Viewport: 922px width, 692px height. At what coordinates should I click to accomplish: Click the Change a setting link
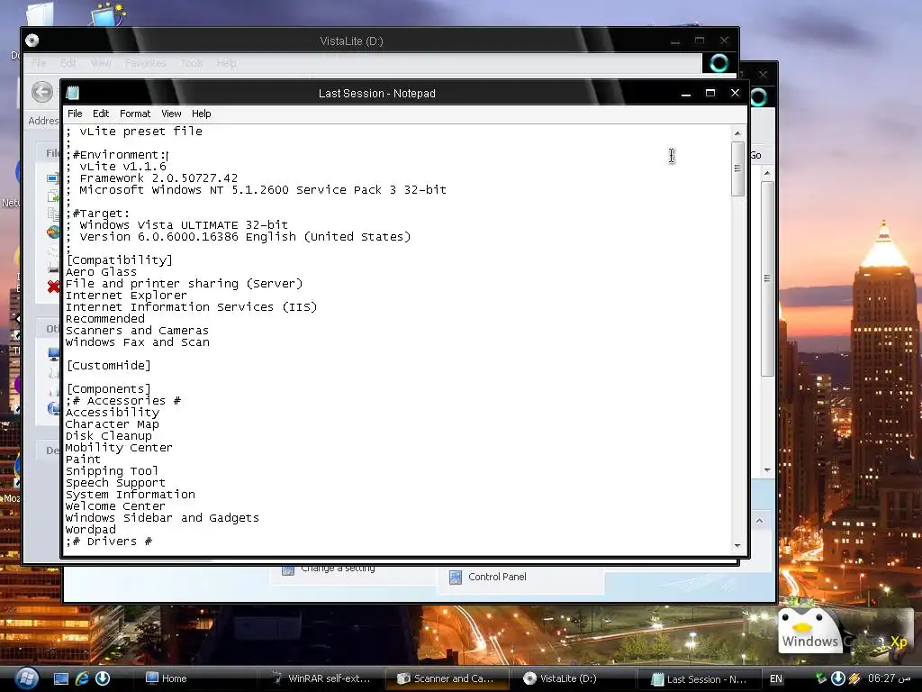point(338,569)
